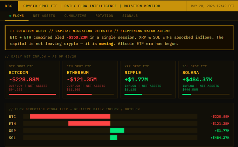This screenshot has width=238, height=147.
Task: Switch to the NET ASSETS tab
Action: pos(44,16)
